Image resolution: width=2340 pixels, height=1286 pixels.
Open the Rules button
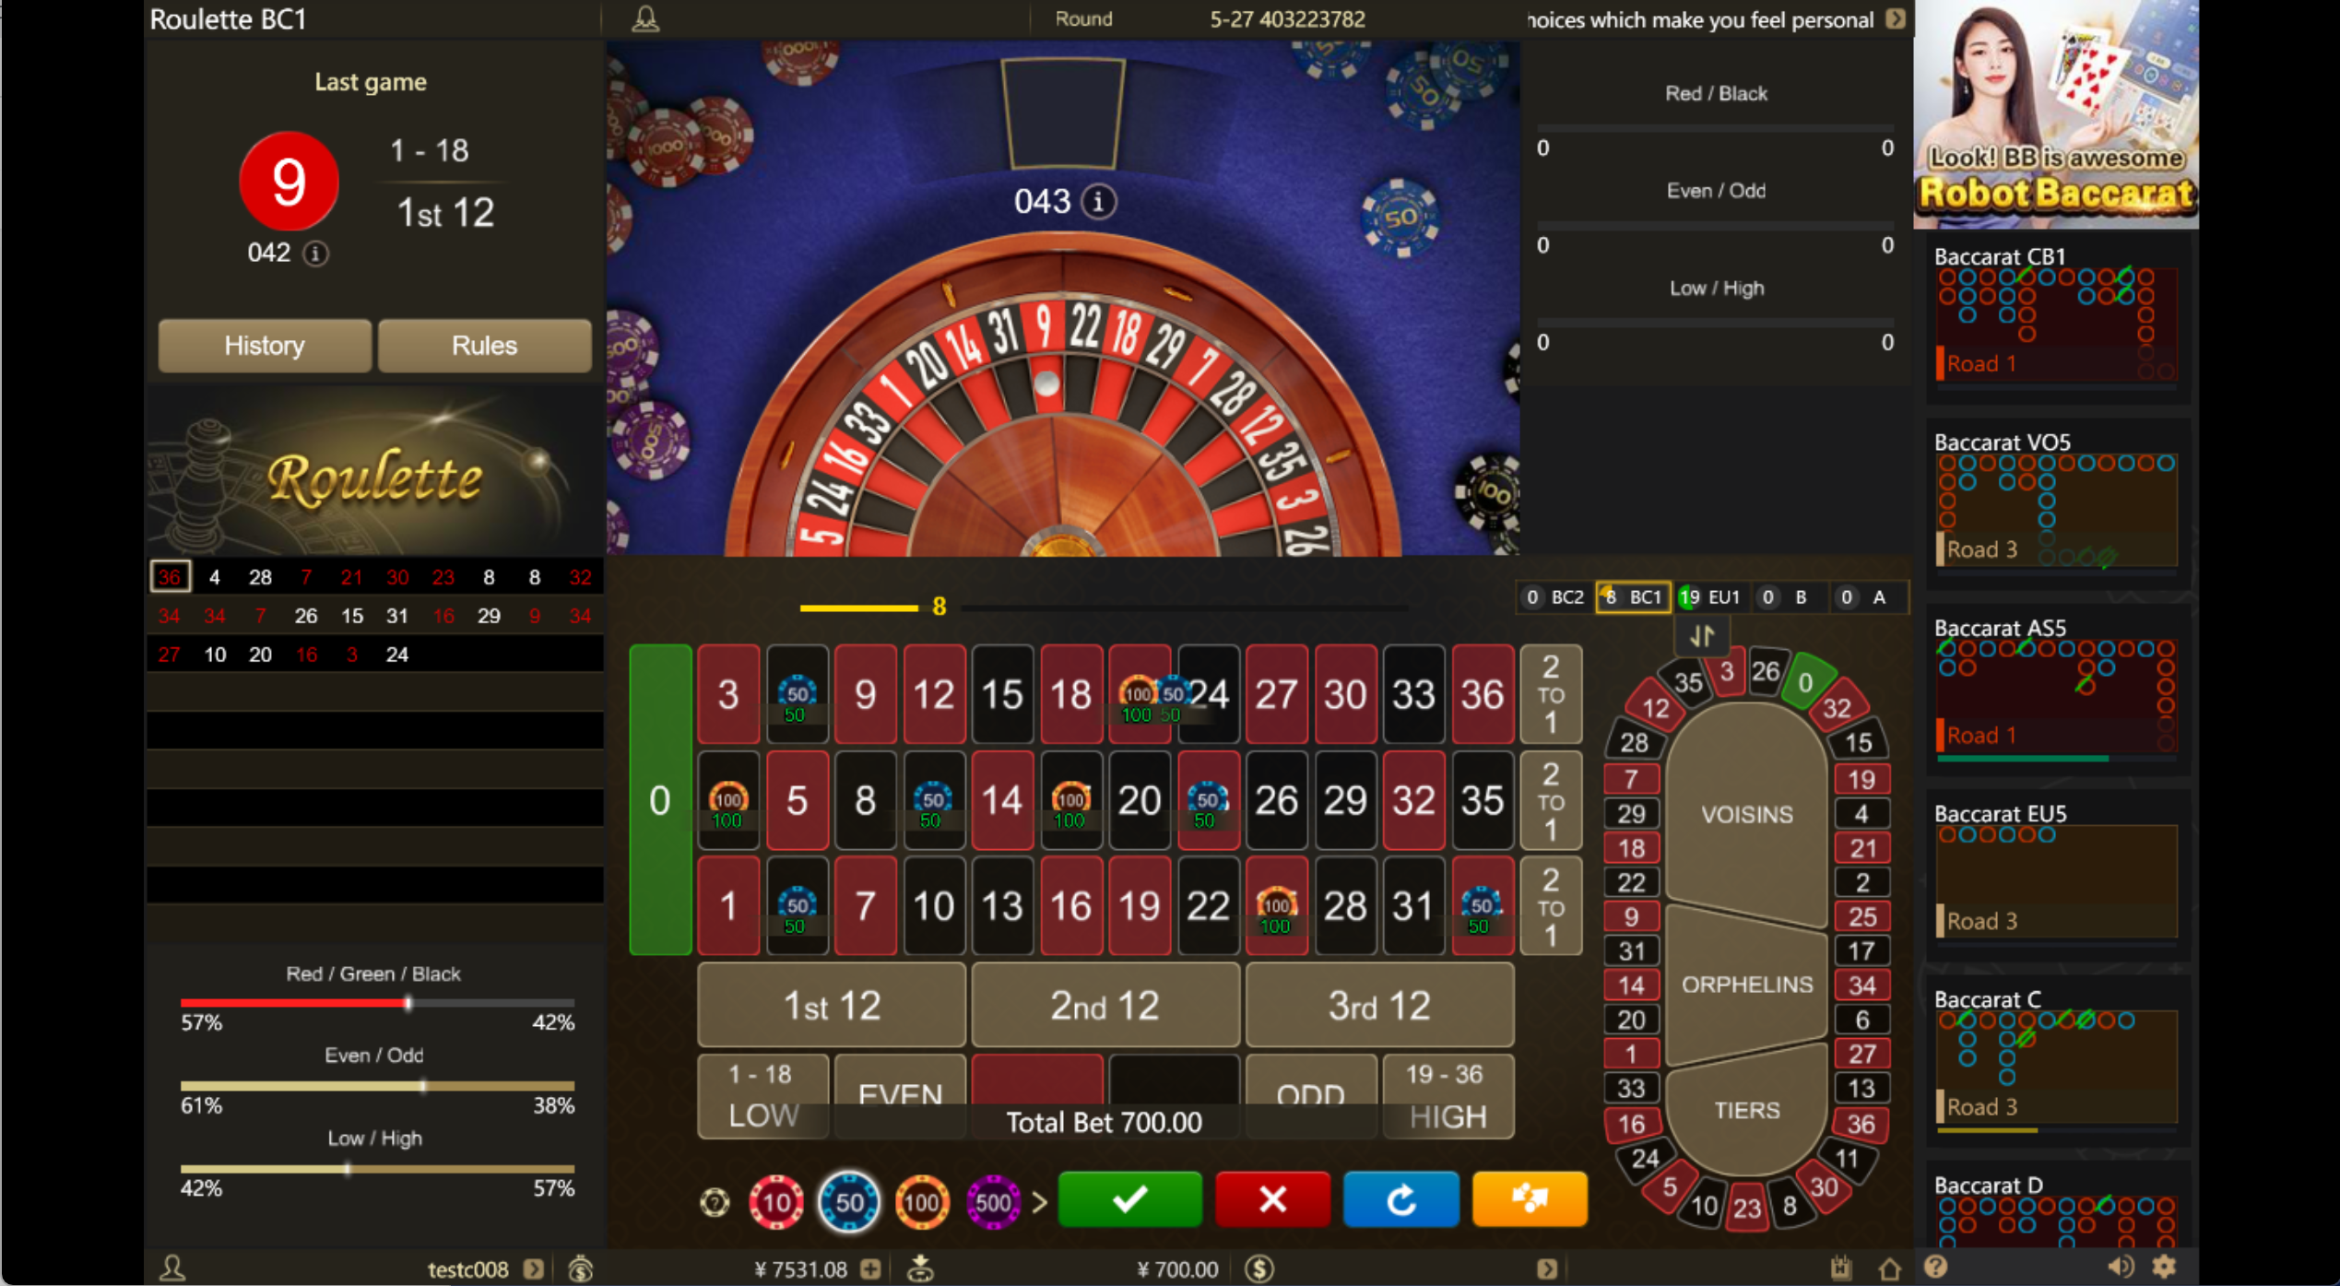tap(485, 346)
